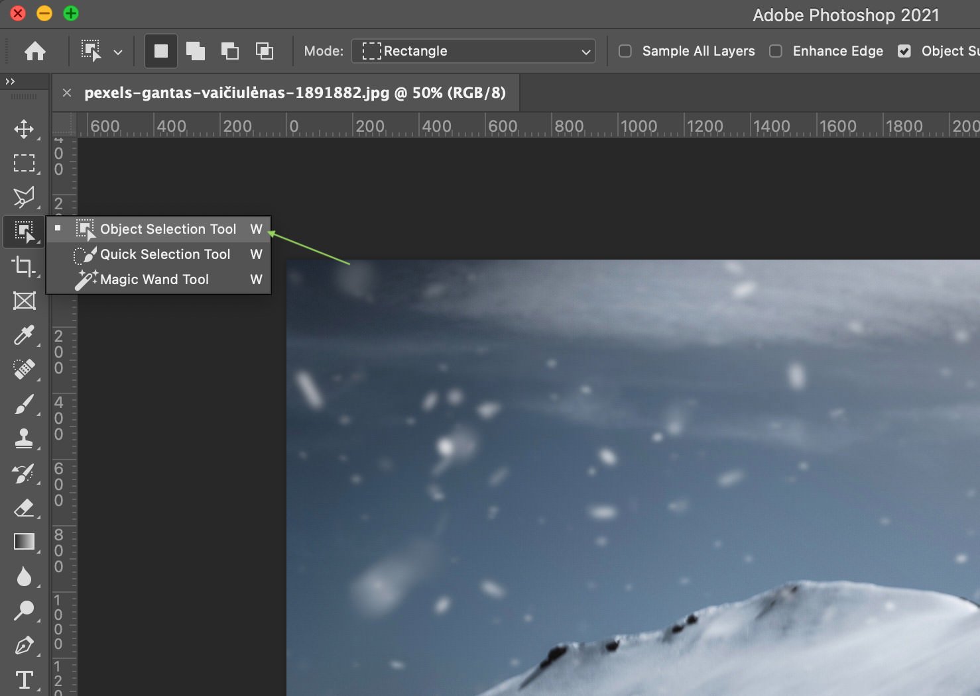Select the Blur tool
980x696 pixels.
click(x=25, y=576)
